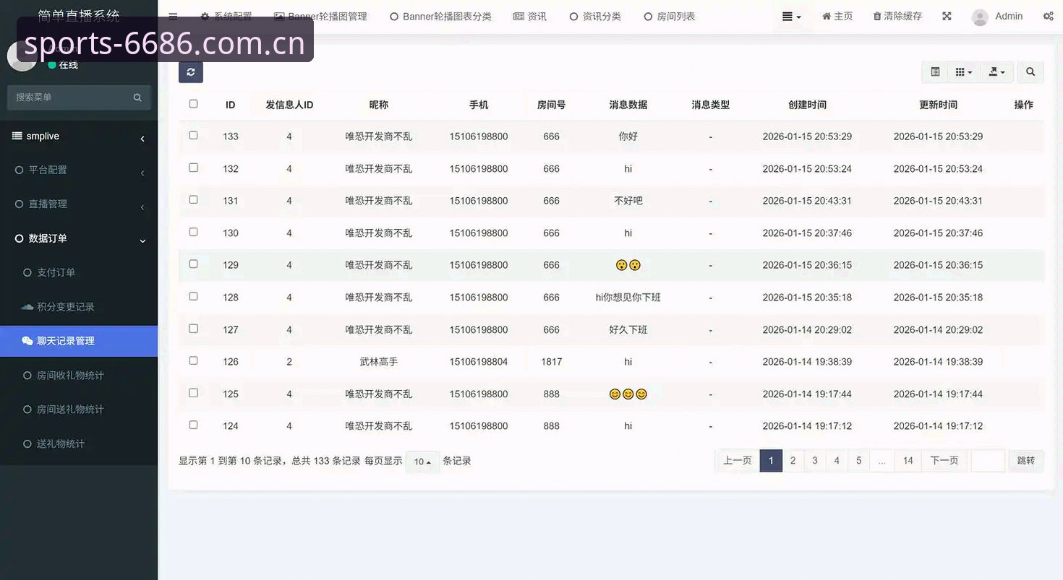Screen dimensions: 1063x580
Task: Go to 主页 home link
Action: [x=837, y=16]
